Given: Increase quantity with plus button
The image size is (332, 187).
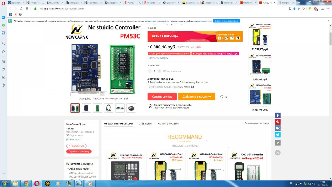Looking at the screenshot, I should click(x=159, y=71).
